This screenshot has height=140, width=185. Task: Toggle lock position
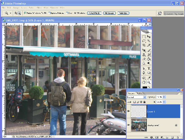[141, 102]
